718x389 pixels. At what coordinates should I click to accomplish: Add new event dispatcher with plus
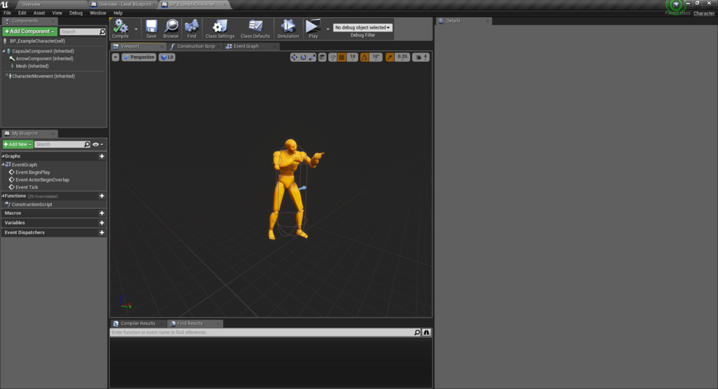[x=102, y=233]
